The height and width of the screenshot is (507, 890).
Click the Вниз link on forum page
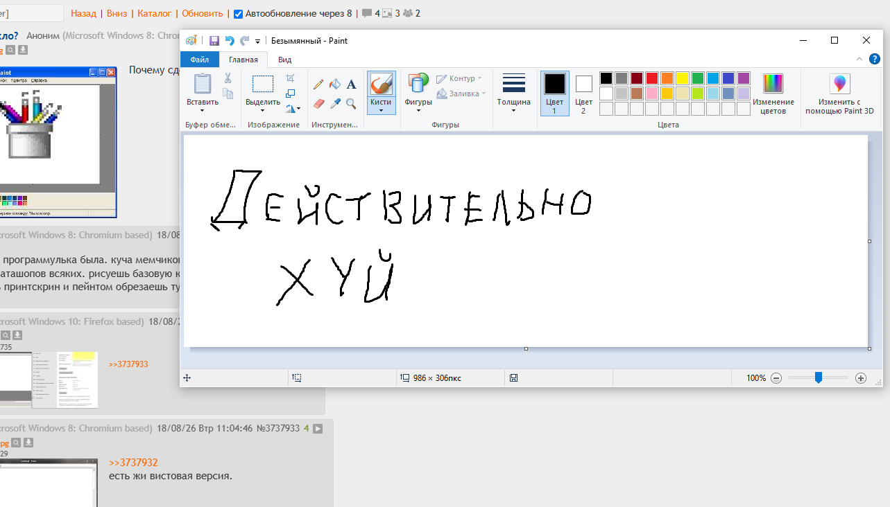click(117, 13)
